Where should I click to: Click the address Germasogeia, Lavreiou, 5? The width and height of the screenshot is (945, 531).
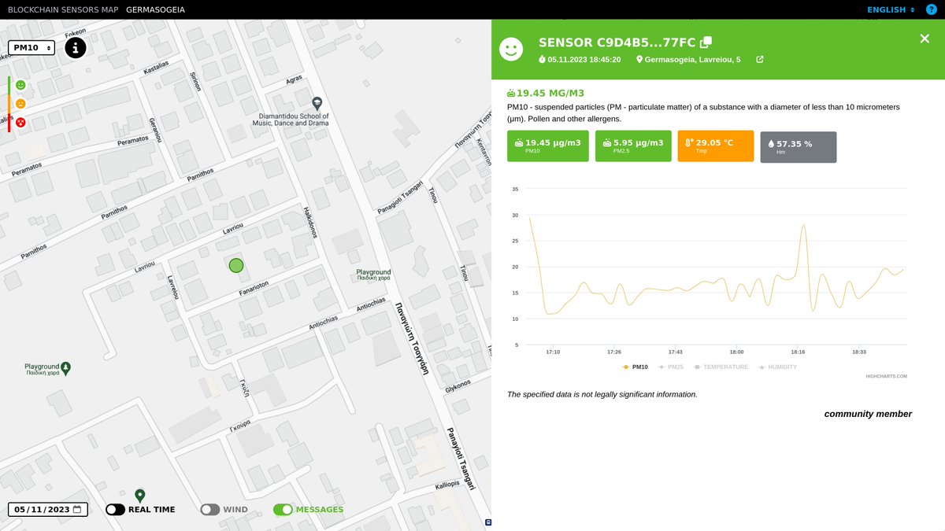693,60
